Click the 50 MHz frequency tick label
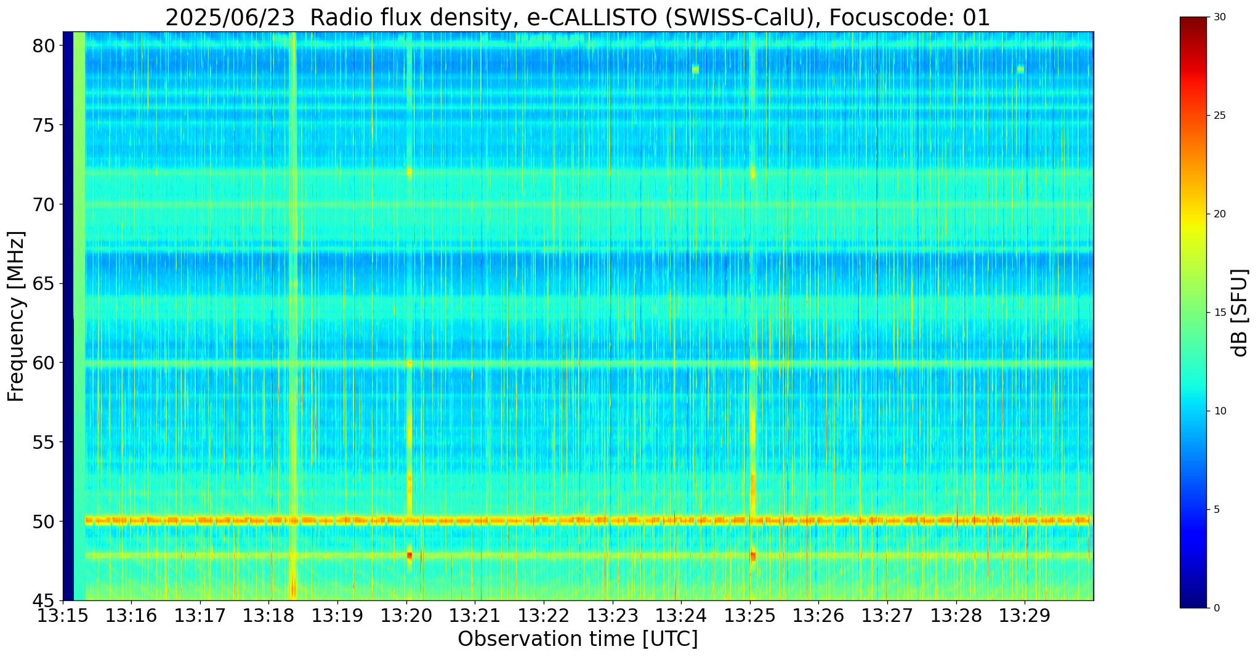Viewport: 1258px width, 657px height. (44, 522)
